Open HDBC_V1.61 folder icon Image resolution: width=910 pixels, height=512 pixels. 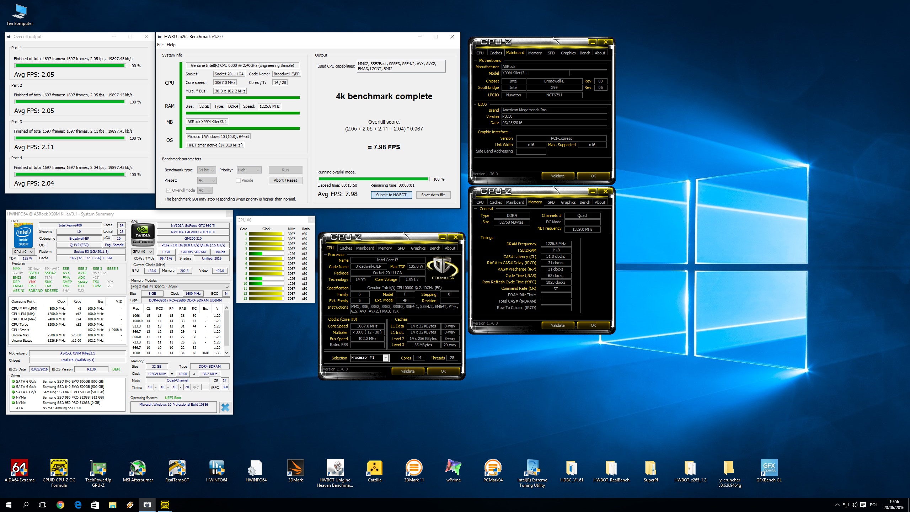(x=572, y=471)
